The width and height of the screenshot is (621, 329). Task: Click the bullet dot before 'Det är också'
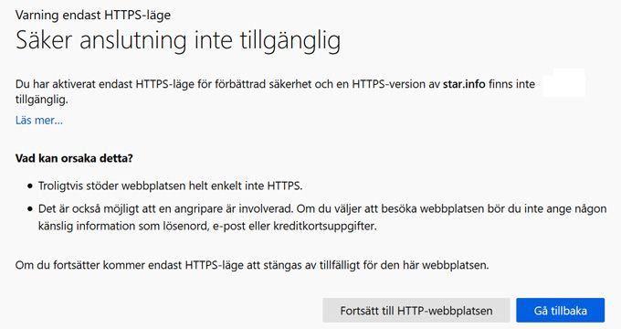coord(30,209)
